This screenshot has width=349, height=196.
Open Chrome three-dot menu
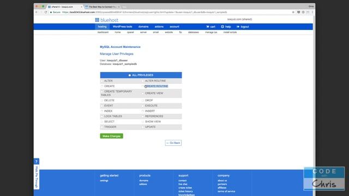pos(312,12)
